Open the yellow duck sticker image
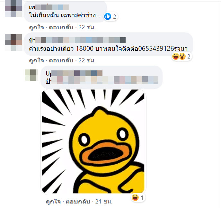This screenshot has height=208, width=221. coord(93,141)
